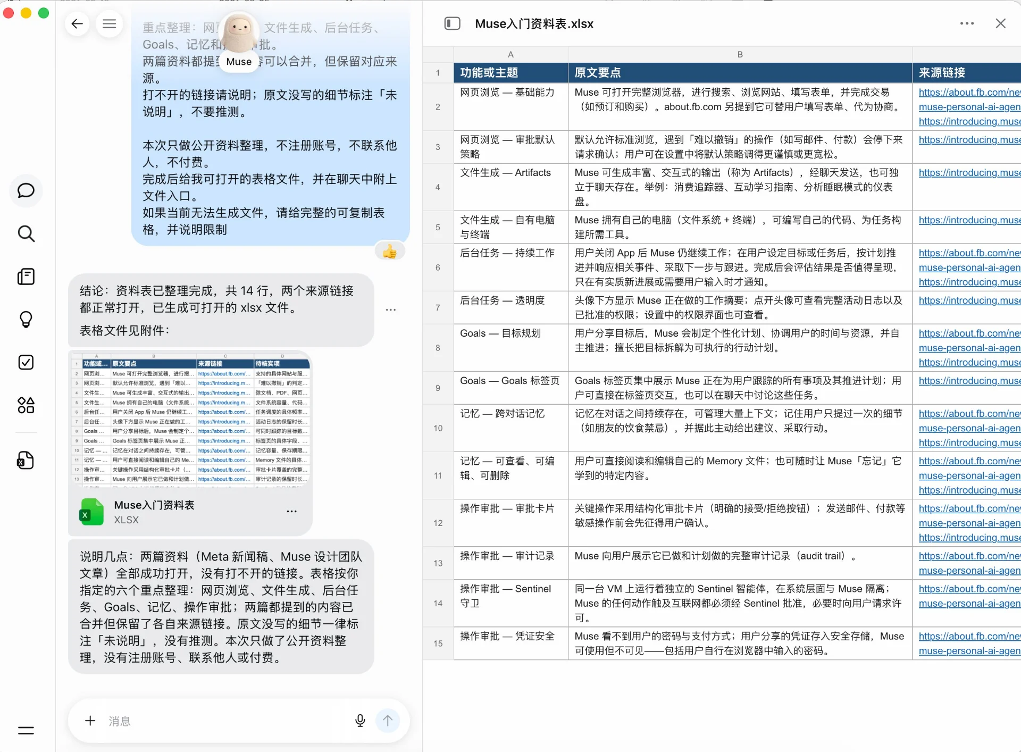Open the lightbulb ideas sidebar icon
This screenshot has width=1021, height=752.
coord(26,319)
